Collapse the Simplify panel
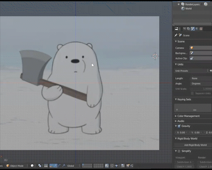 (176, 151)
